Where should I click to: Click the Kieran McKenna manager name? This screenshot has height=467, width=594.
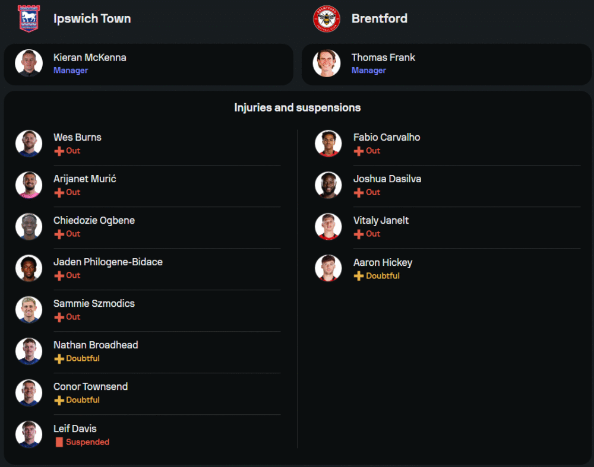[x=90, y=58]
